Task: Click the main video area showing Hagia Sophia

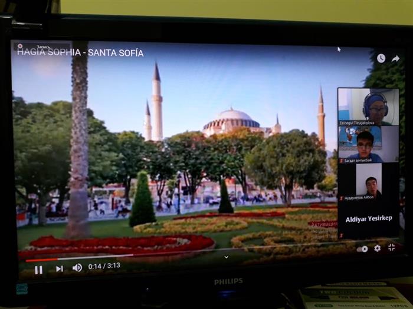Action: click(x=177, y=147)
